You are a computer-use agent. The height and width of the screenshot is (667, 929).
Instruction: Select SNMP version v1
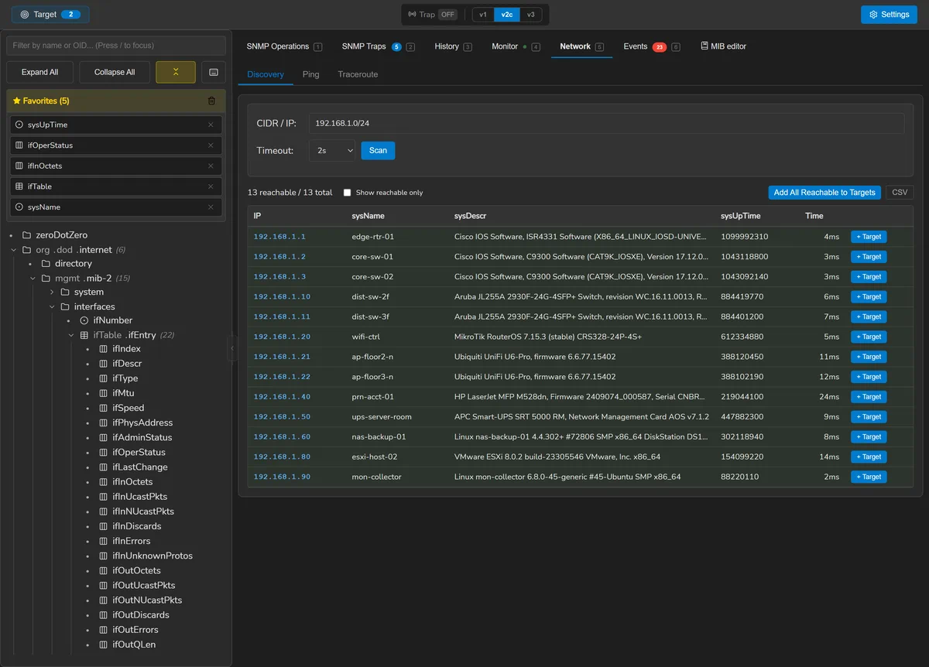(x=483, y=15)
